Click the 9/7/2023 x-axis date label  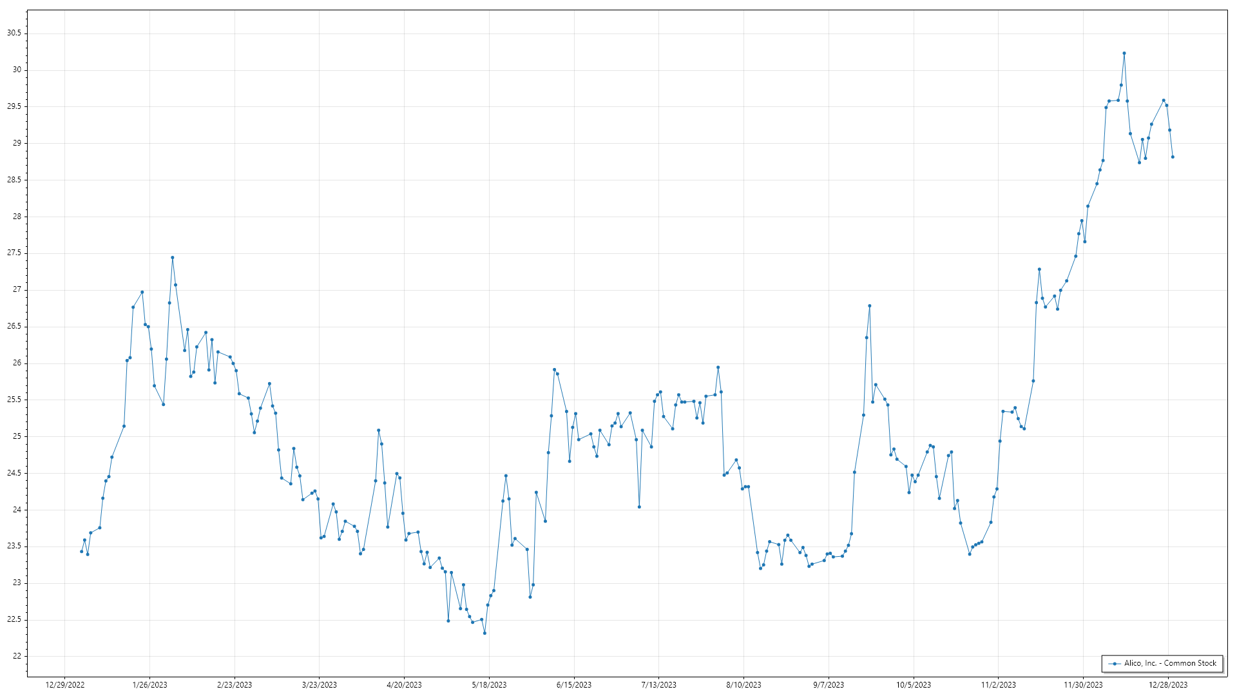(x=829, y=685)
